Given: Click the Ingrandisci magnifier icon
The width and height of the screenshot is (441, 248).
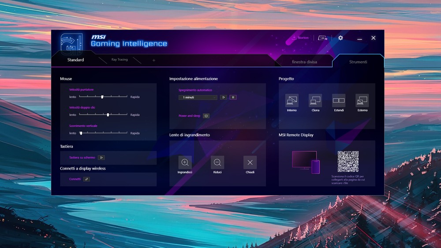Looking at the screenshot, I should point(185,163).
